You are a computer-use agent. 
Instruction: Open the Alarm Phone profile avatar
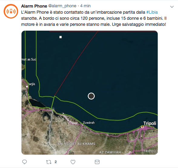11,11
